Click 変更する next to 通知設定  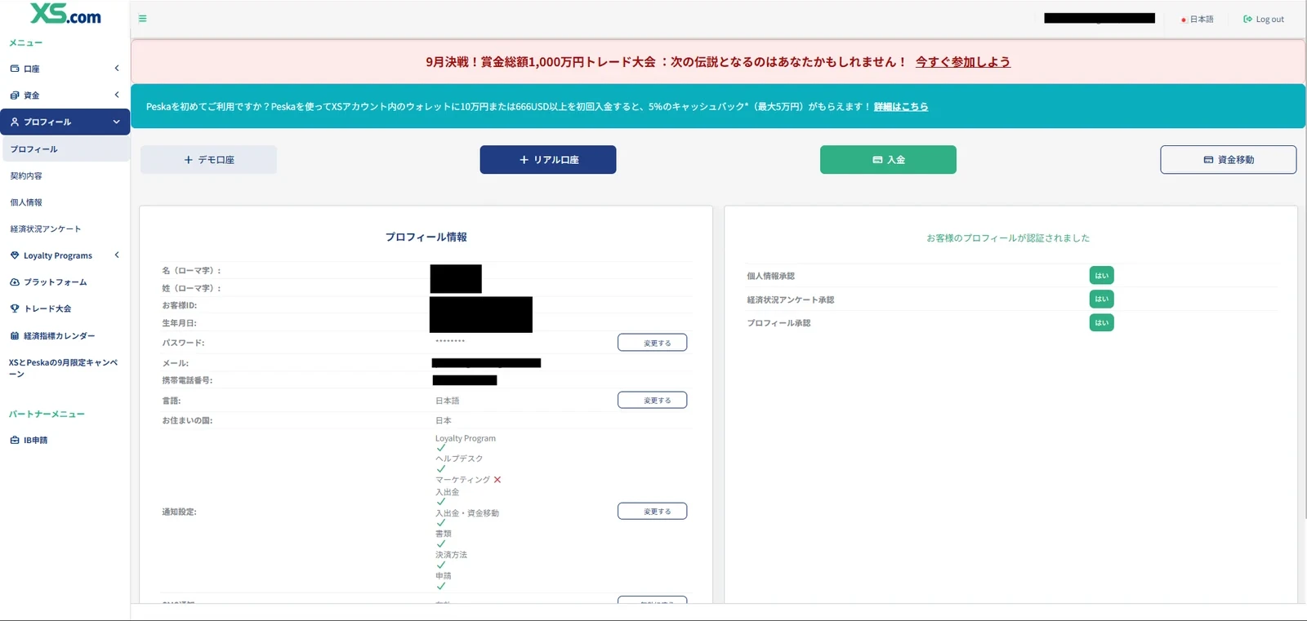(653, 512)
